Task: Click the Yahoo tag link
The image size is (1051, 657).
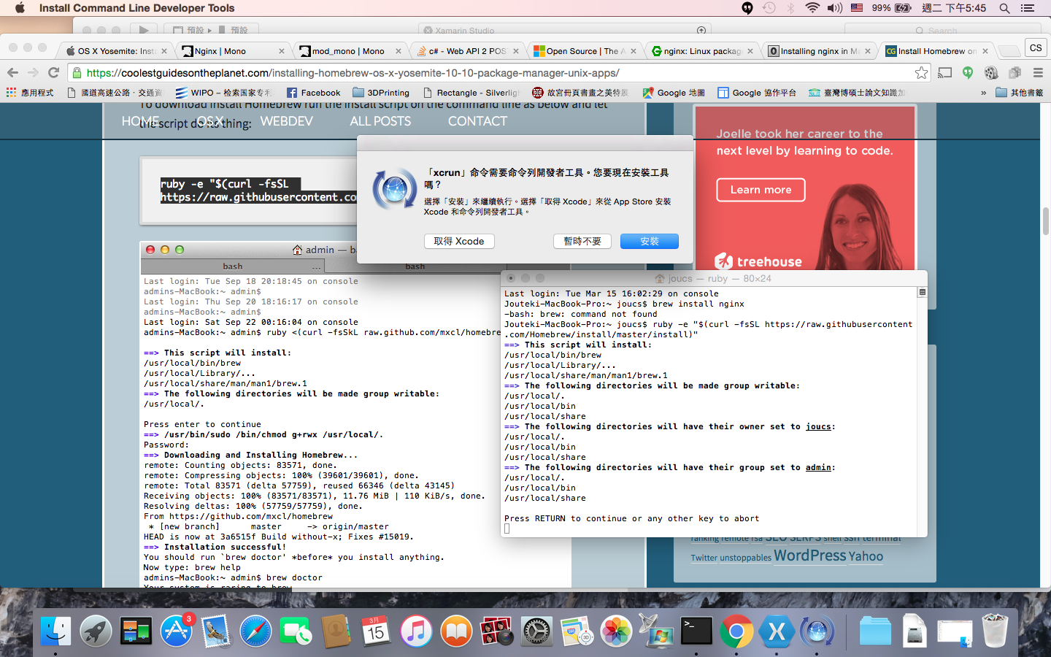Action: (x=866, y=556)
